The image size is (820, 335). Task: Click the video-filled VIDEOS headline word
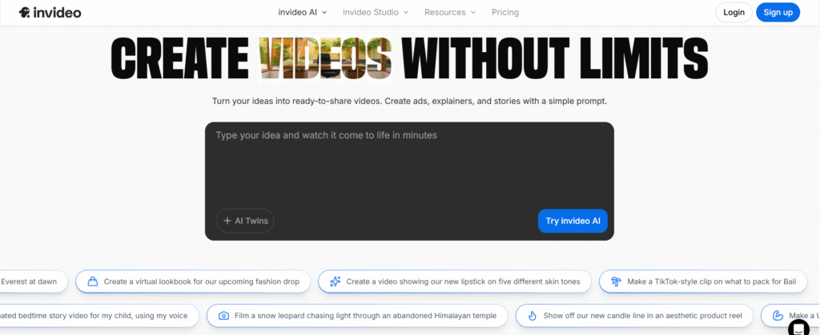[x=325, y=59]
